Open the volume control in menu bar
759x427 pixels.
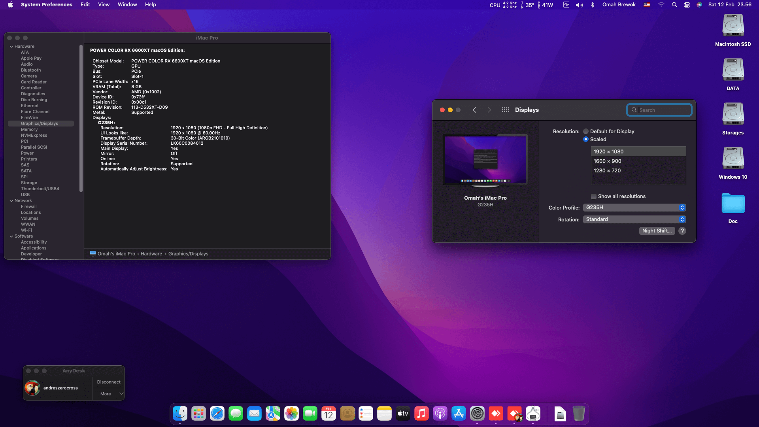579,5
